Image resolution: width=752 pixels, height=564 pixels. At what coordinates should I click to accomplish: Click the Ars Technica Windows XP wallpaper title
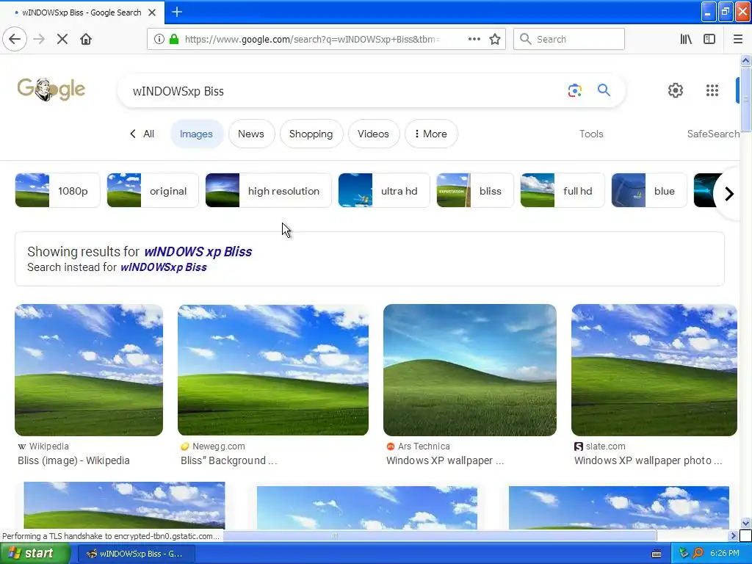(445, 460)
